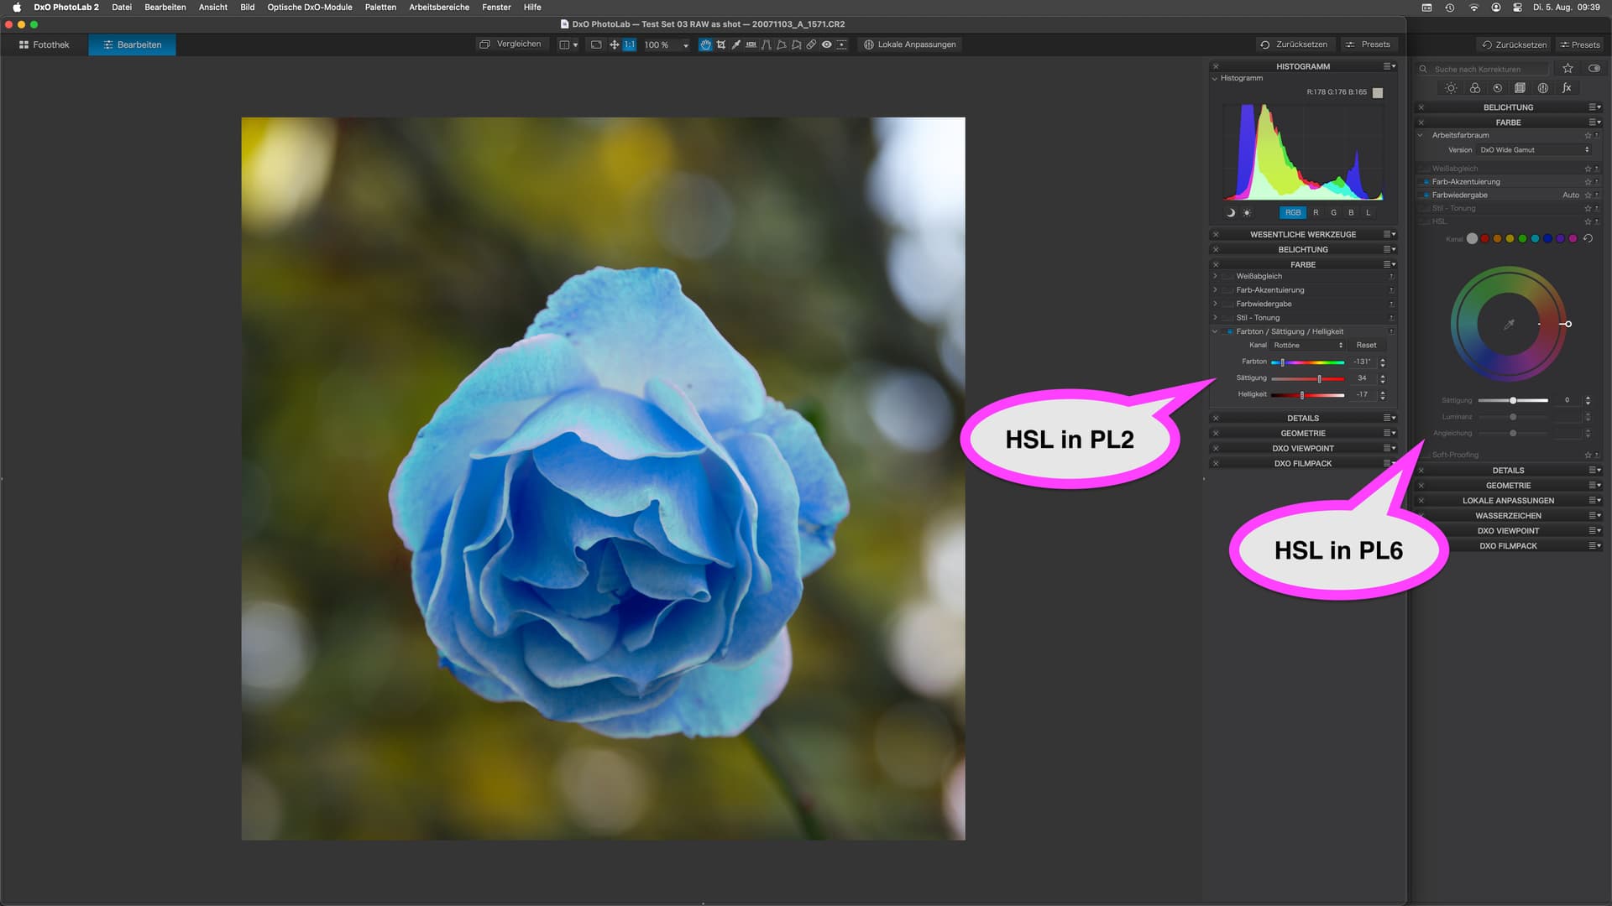This screenshot has height=906, width=1612.
Task: Click the white balance eyedropper tool
Action: (736, 44)
